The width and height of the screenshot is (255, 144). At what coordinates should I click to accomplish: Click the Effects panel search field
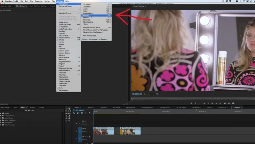pyautogui.click(x=12, y=110)
